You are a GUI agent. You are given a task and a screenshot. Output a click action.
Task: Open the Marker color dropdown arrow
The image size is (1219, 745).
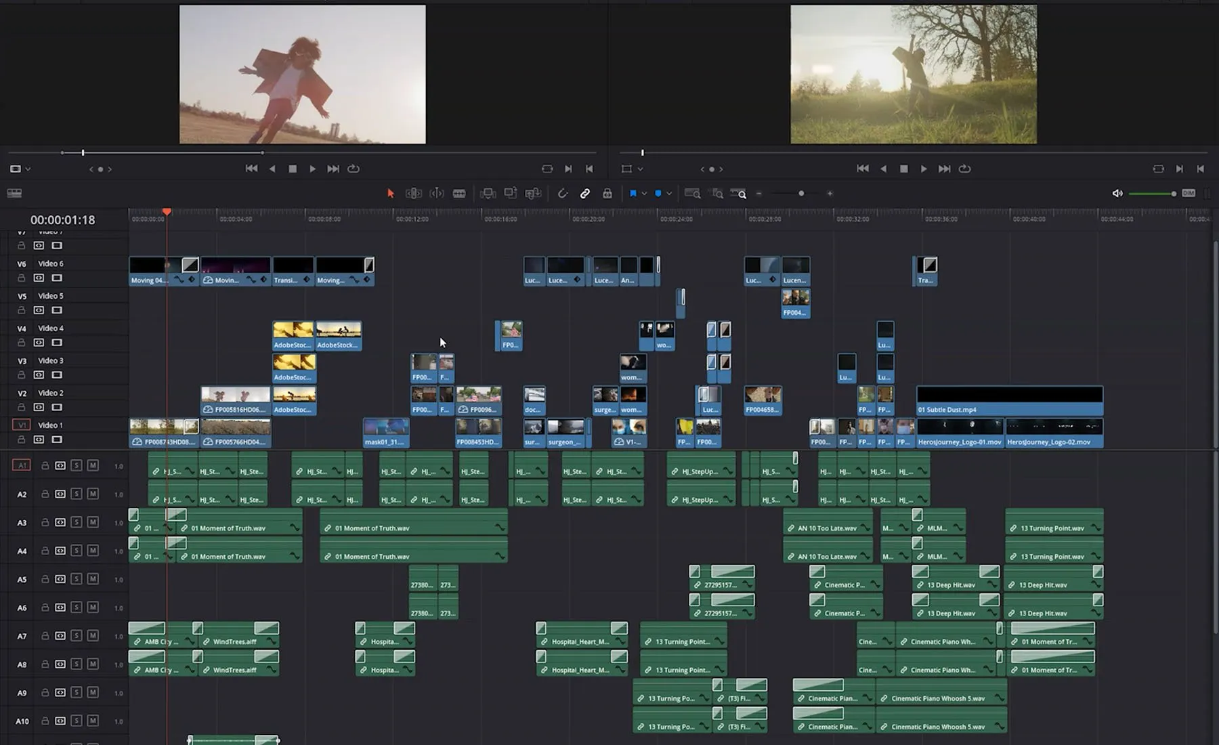pos(669,194)
